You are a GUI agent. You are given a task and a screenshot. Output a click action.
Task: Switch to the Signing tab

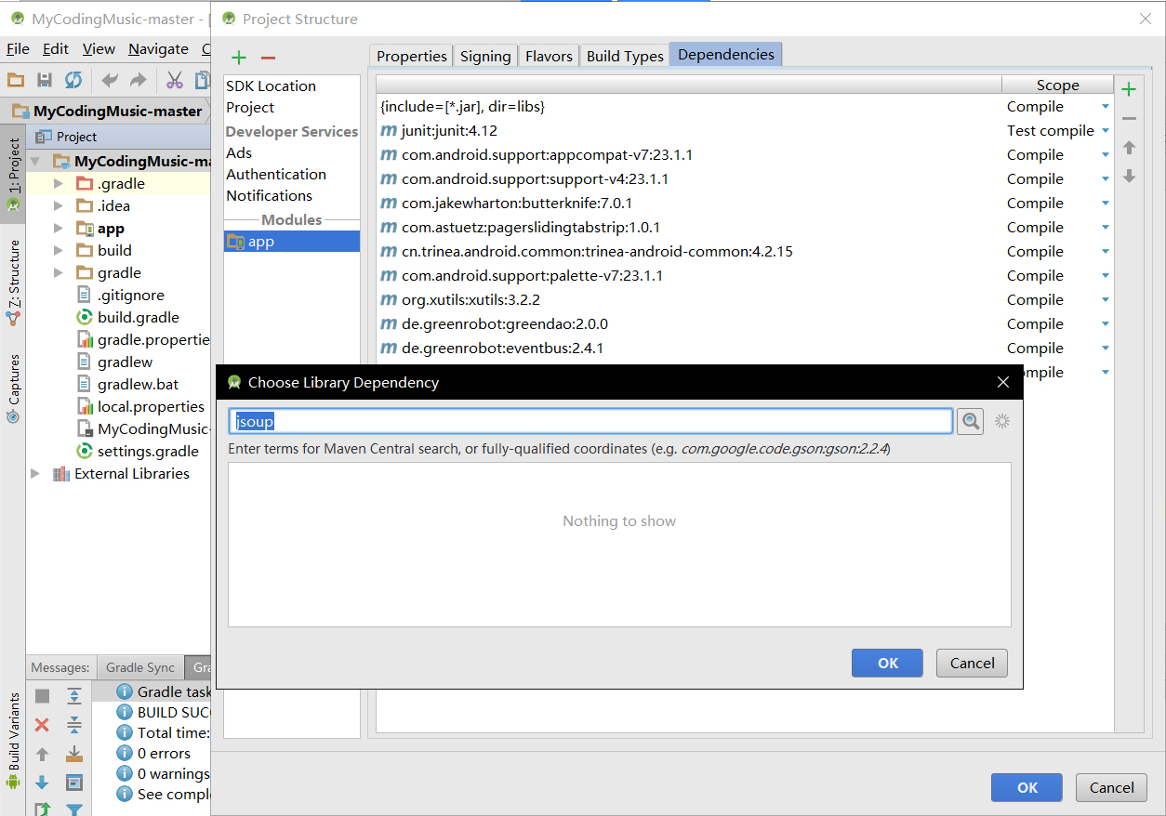pos(485,56)
